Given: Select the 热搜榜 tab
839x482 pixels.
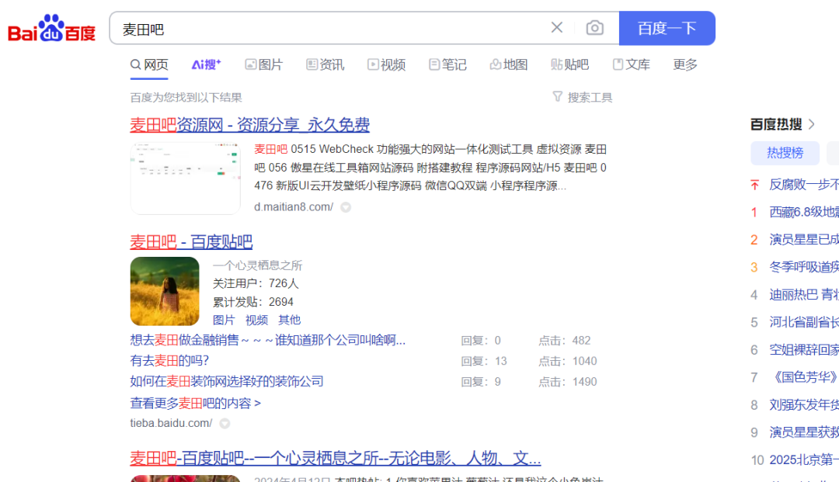Looking at the screenshot, I should click(785, 154).
